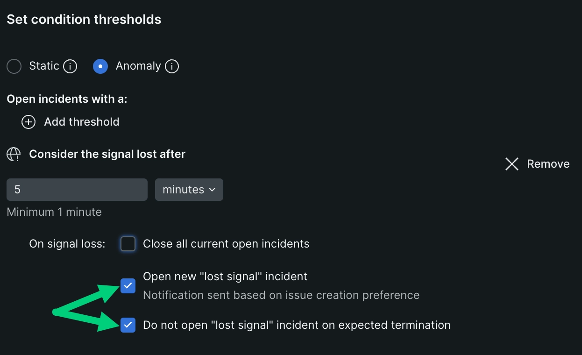Click the globe signal-loss icon
The width and height of the screenshot is (582, 355).
coord(14,155)
